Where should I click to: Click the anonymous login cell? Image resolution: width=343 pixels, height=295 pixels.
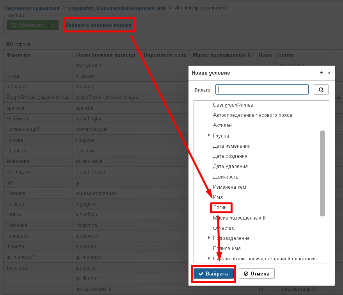107,66
